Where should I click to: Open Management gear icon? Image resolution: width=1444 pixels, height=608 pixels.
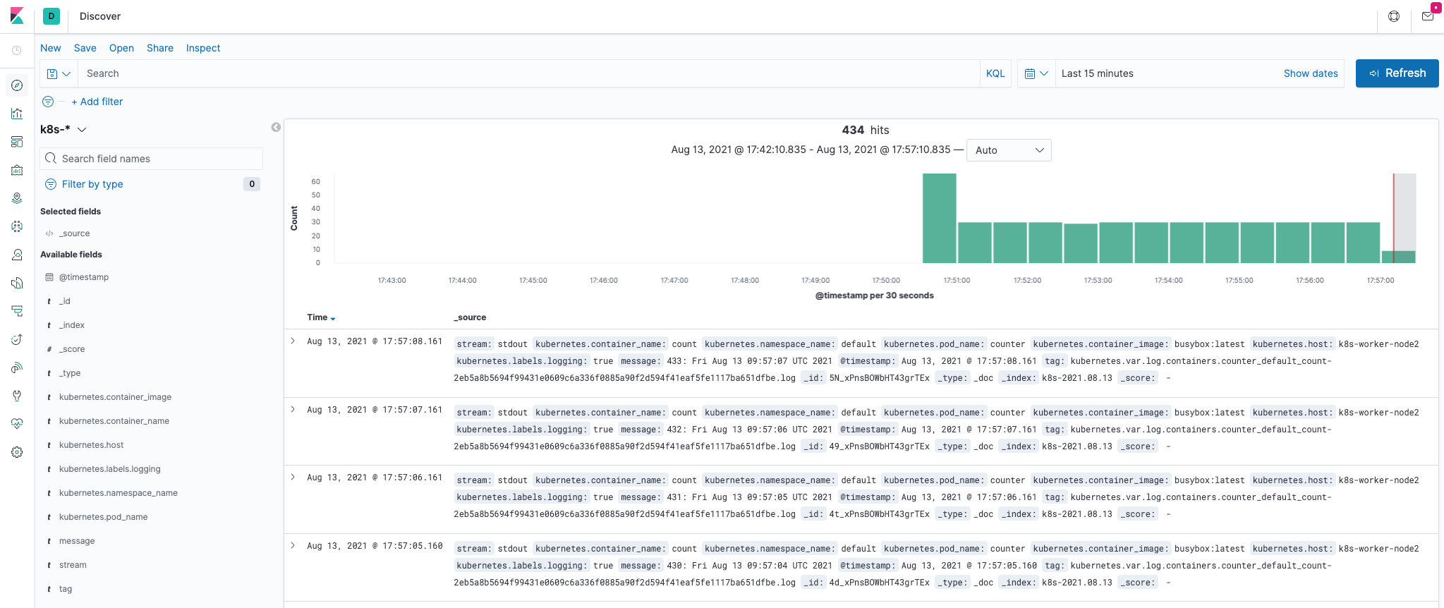[17, 452]
